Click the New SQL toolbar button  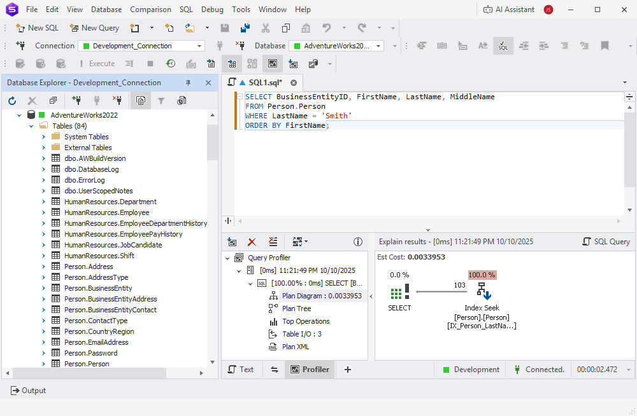(x=38, y=28)
